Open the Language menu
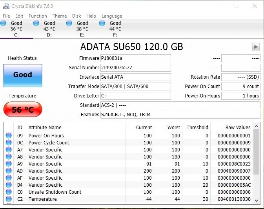The image size is (264, 209). click(x=112, y=16)
